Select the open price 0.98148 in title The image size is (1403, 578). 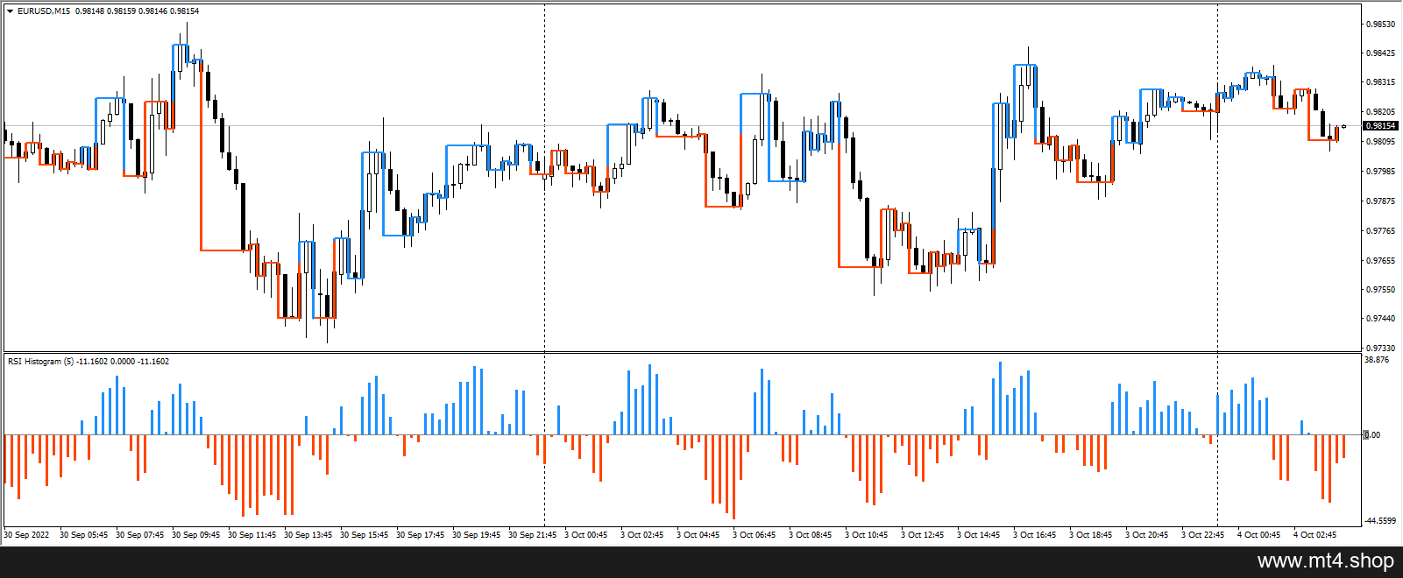pyautogui.click(x=89, y=11)
